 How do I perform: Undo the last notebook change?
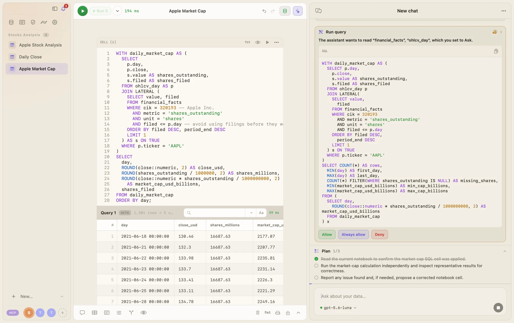tap(264, 11)
